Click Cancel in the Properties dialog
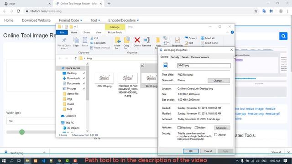 [x=208, y=151]
